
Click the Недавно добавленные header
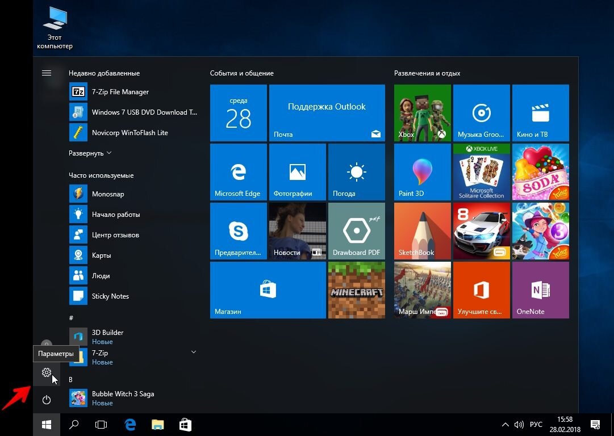pos(104,73)
